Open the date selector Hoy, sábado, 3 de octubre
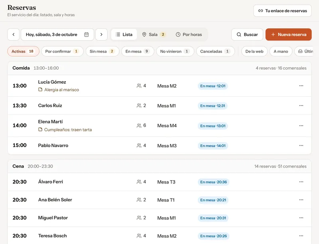The width and height of the screenshot is (319, 244). click(x=57, y=35)
